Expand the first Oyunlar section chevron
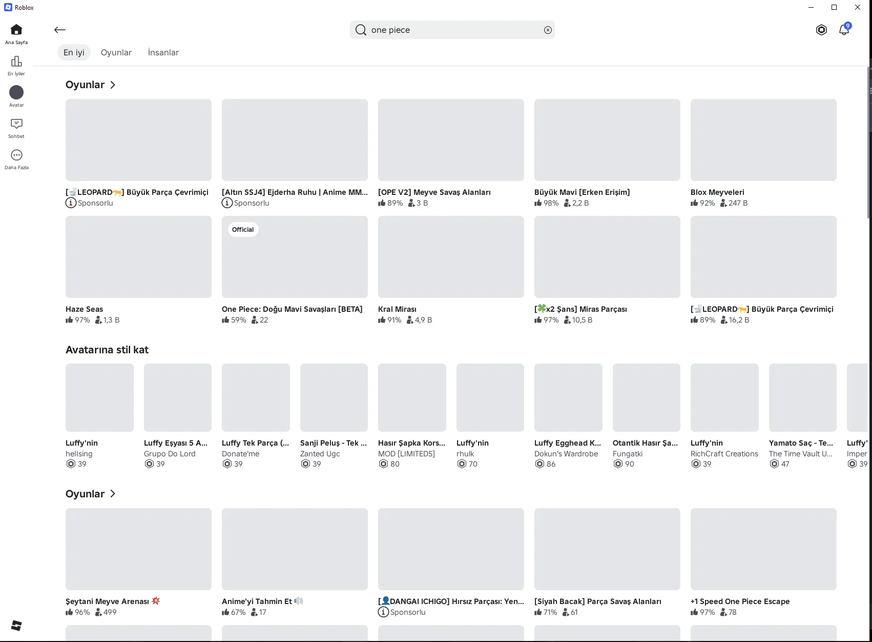This screenshot has width=872, height=642. click(x=113, y=85)
